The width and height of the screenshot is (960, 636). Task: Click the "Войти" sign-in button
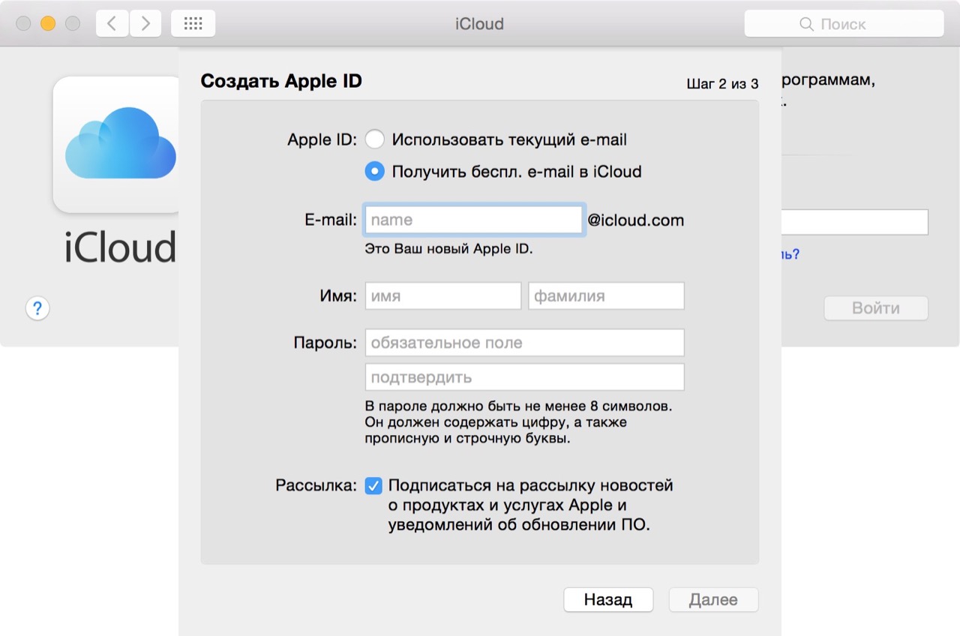[x=875, y=308]
